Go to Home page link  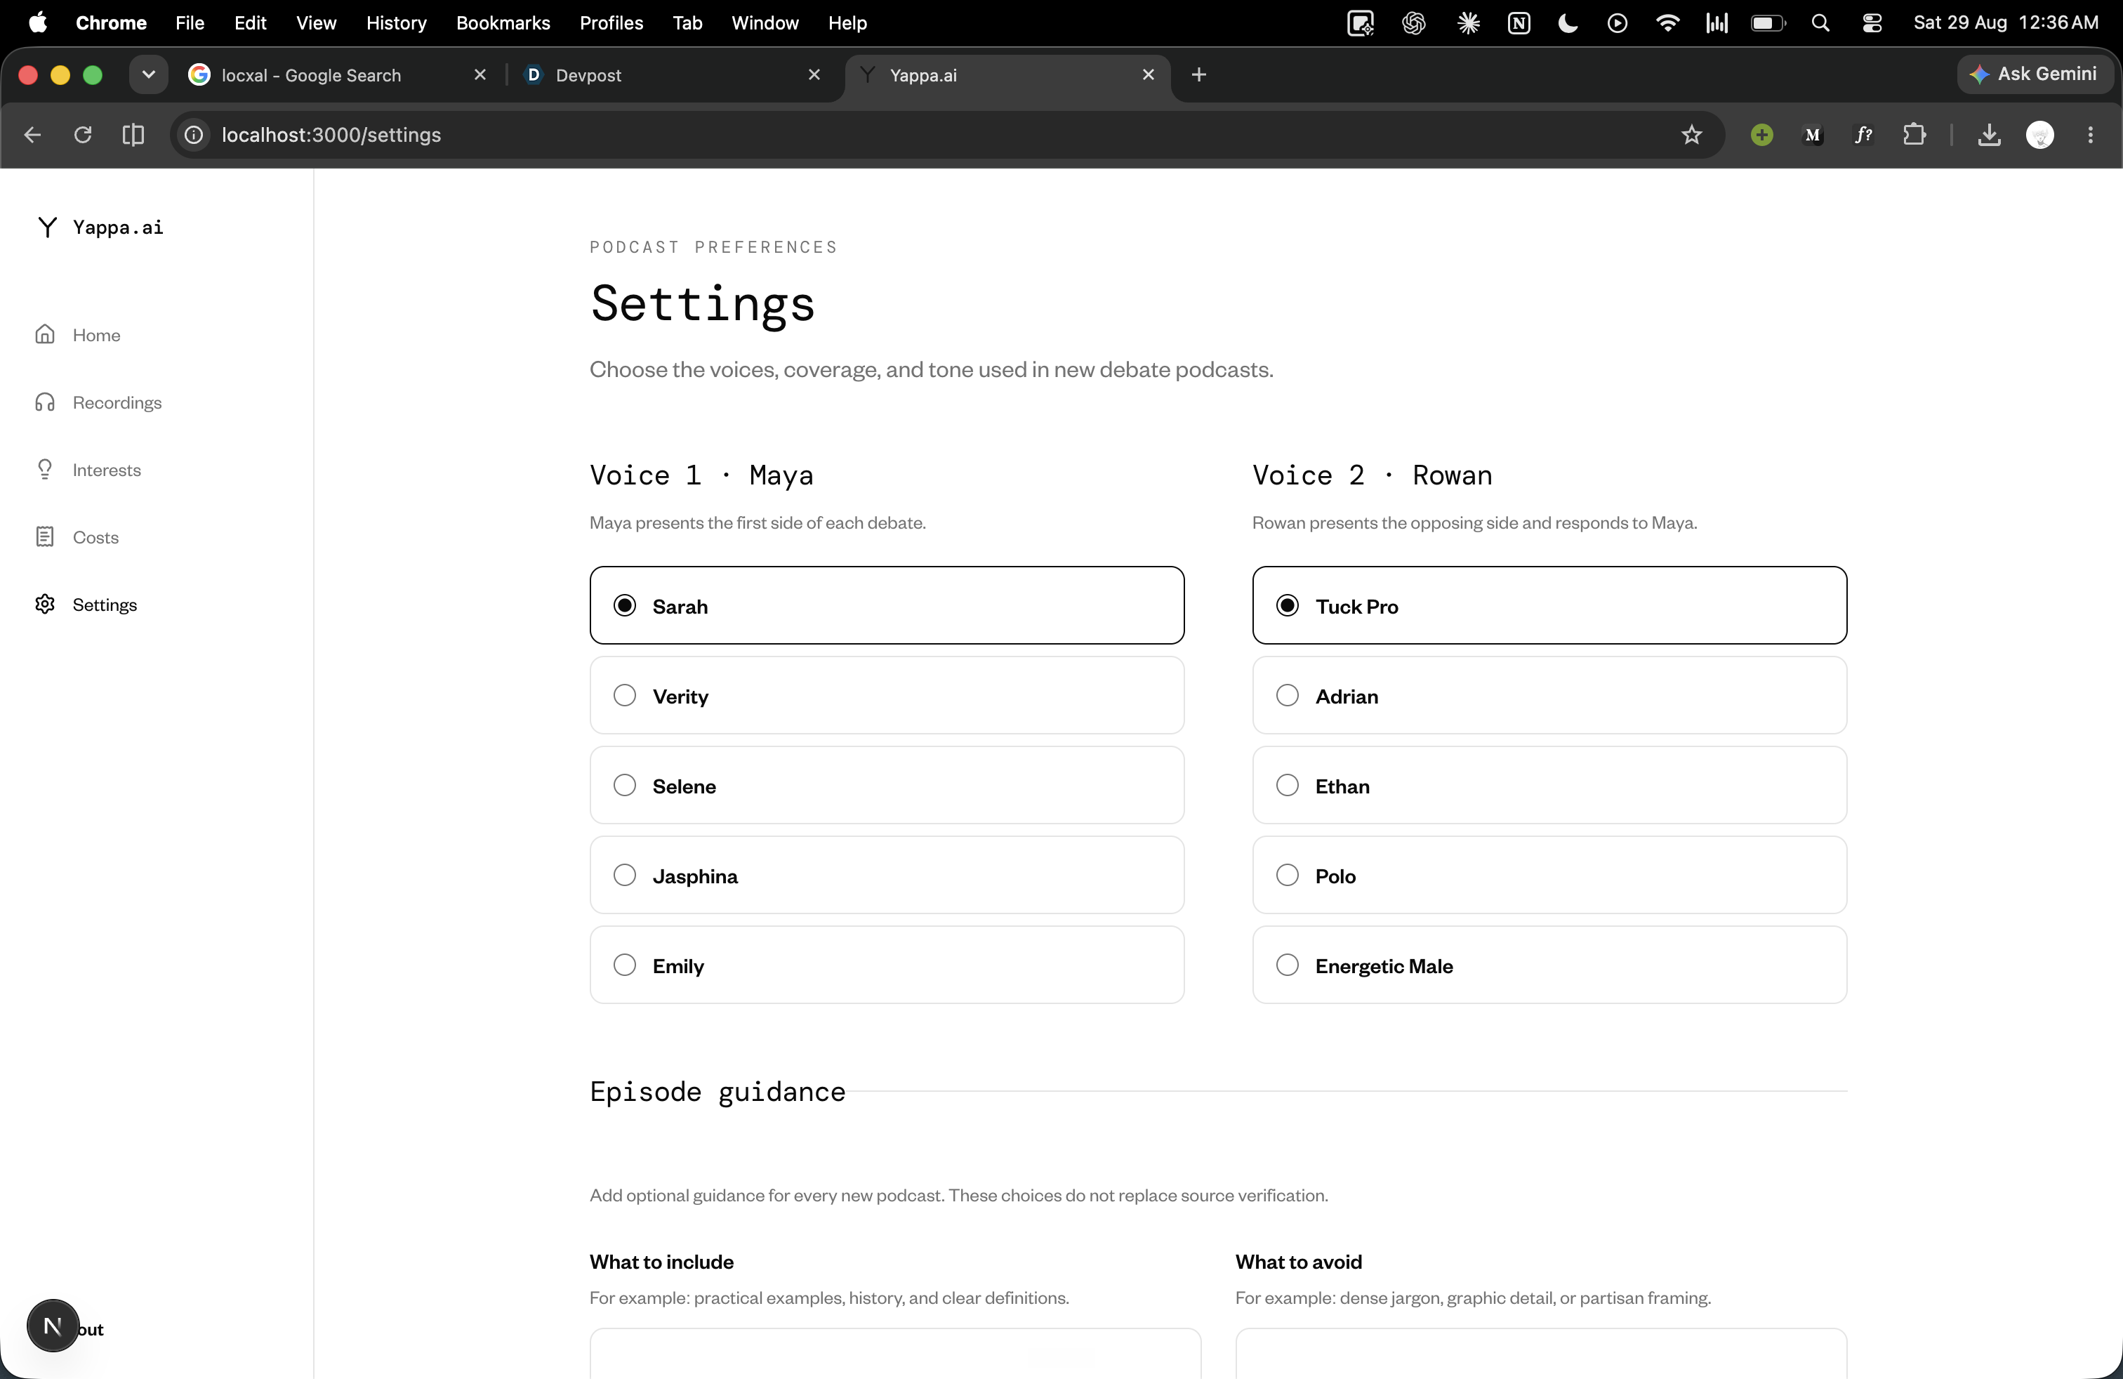tap(96, 334)
